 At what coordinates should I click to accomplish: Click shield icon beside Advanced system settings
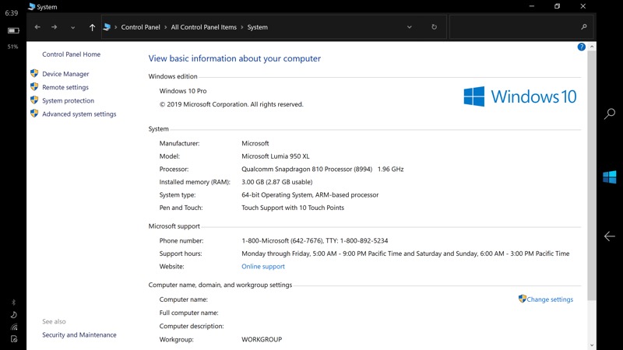click(x=34, y=114)
